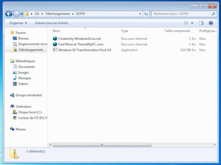Click Téléchargements in the address breadcrumb
Viewport: 221px width, 165px height.
[x=58, y=14]
